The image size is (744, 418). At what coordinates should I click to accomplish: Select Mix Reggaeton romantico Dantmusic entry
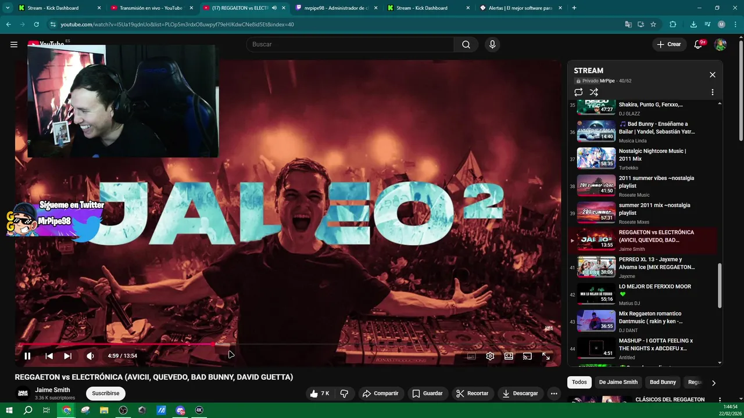tap(642, 322)
